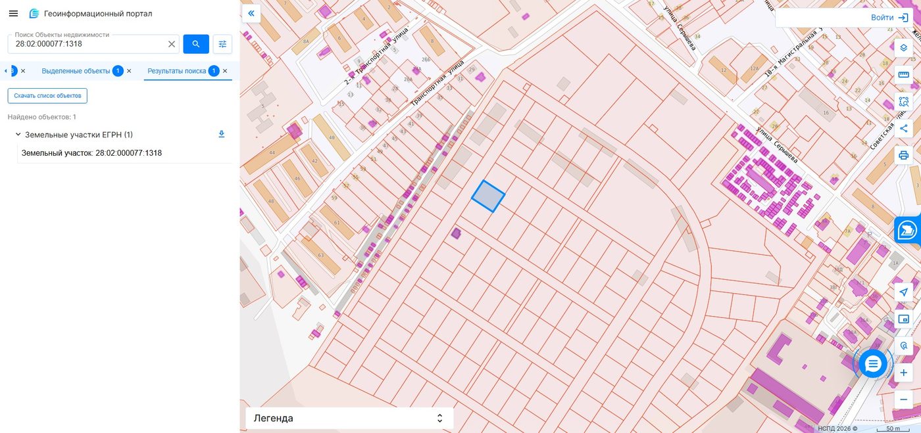The width and height of the screenshot is (921, 433).
Task: Close the partially hidden first tab
Action: pyautogui.click(x=23, y=71)
